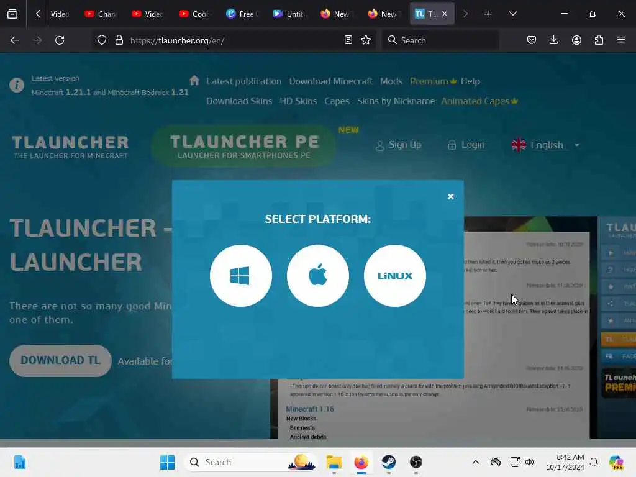Image resolution: width=636 pixels, height=477 pixels.
Task: Close the Select Platform dialog
Action: click(x=450, y=196)
